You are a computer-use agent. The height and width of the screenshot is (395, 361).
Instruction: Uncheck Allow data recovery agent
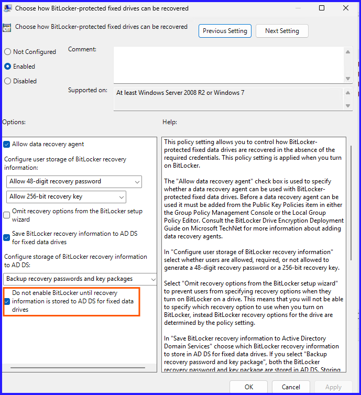pos(7,145)
